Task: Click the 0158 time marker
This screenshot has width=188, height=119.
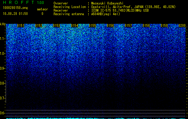Action: [x=146, y=26]
